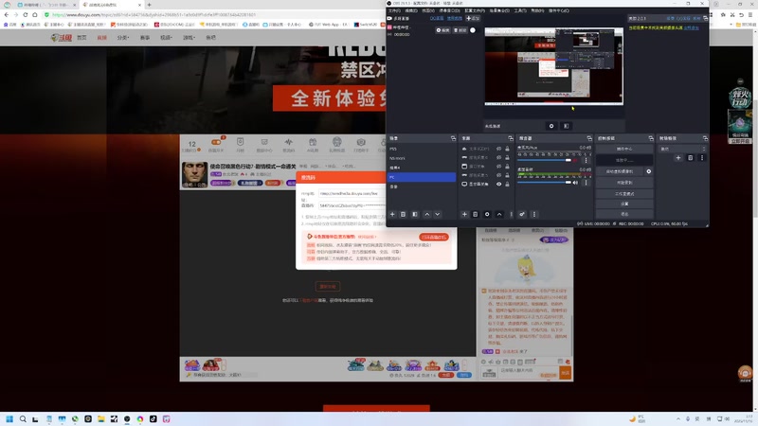
Task: Add a scene transition with plus icon
Action: pos(678,158)
